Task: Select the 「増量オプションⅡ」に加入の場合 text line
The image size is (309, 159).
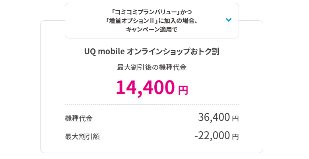Action: click(x=152, y=21)
